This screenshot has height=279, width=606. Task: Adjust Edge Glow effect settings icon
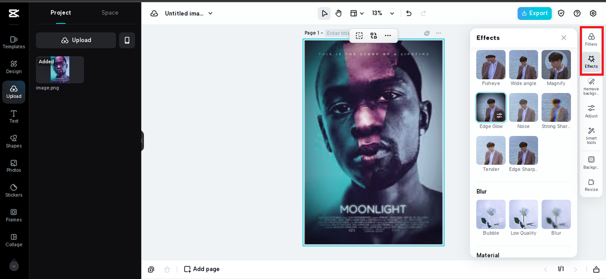click(x=499, y=115)
